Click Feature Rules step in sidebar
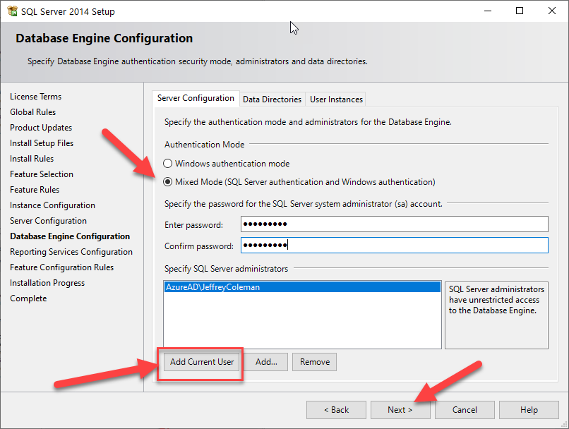 35,190
